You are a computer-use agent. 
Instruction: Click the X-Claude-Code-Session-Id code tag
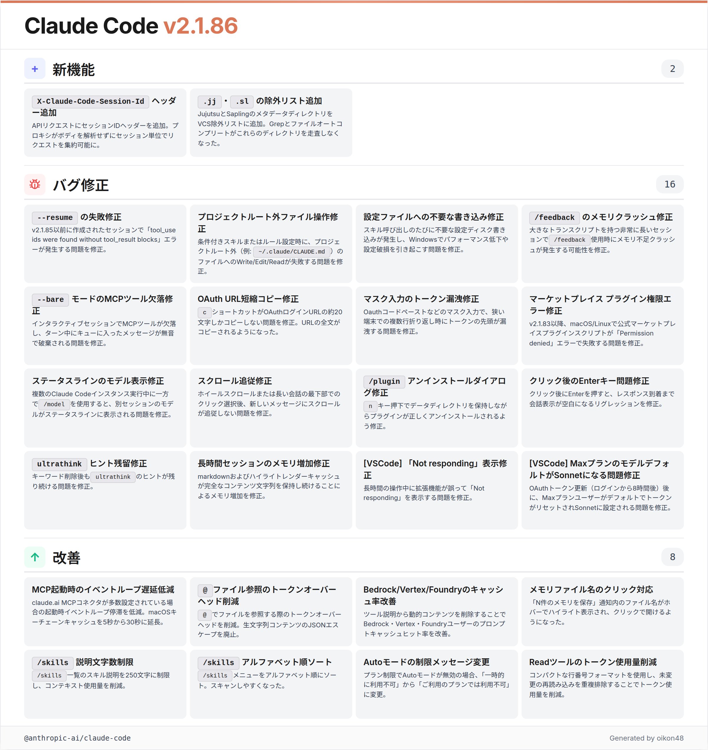[90, 101]
